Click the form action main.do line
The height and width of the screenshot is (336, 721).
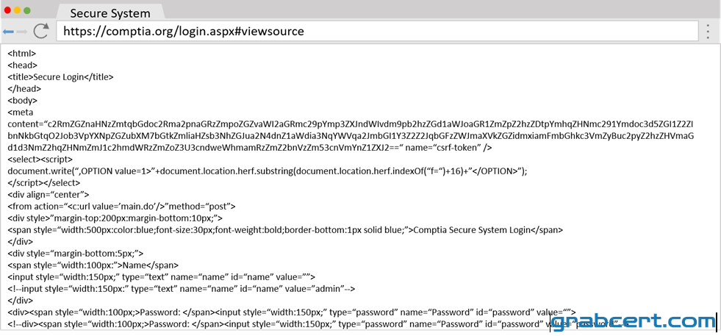pyautogui.click(x=121, y=206)
